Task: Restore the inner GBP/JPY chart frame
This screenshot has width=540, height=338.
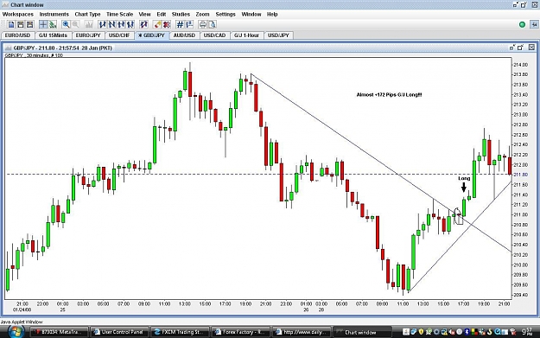Action: click(512, 48)
